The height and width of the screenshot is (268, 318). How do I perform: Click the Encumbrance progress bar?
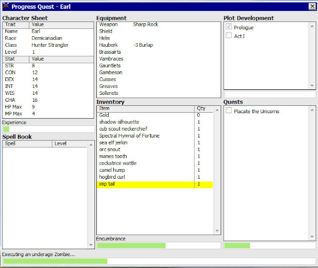pos(159,246)
